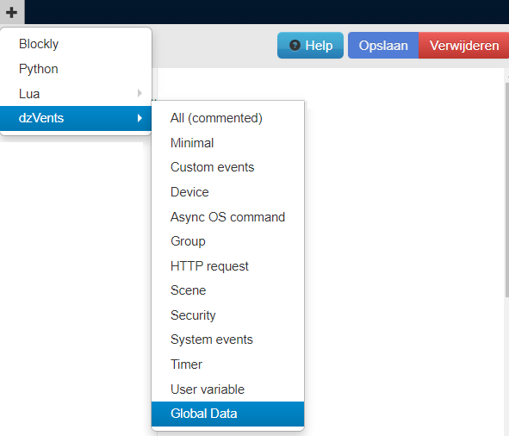Pick the Minimal dzVents template

pyautogui.click(x=227, y=143)
